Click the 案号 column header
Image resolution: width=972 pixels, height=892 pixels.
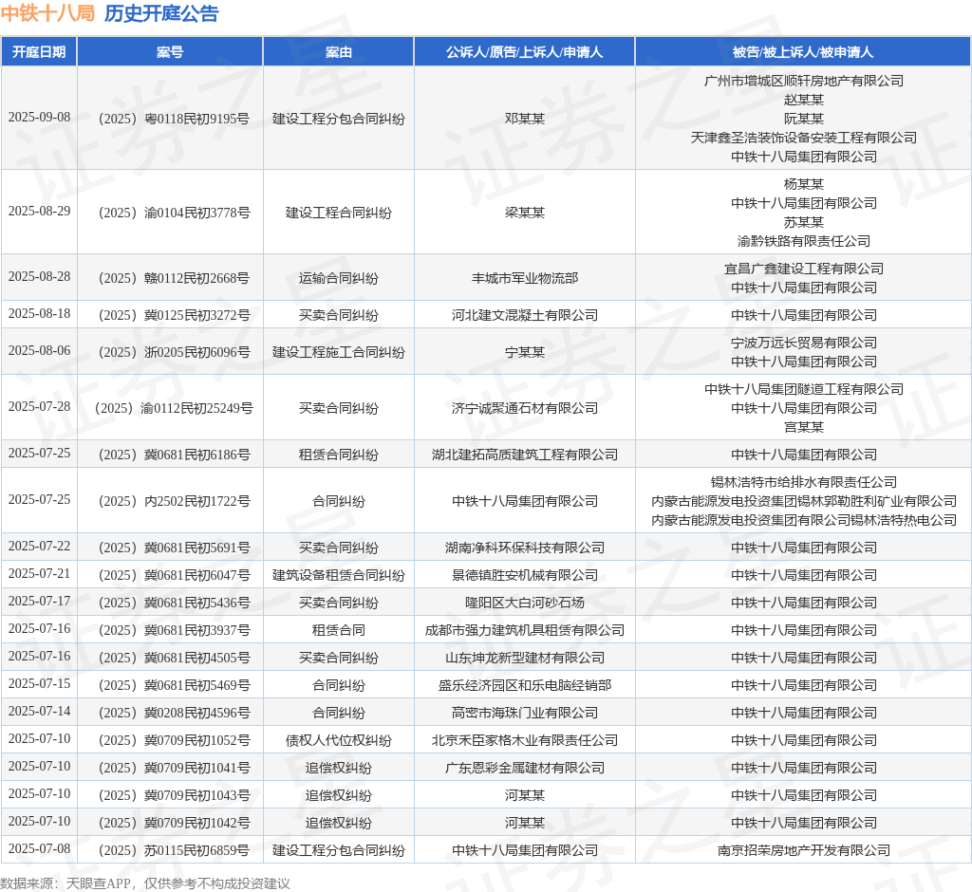tap(170, 52)
